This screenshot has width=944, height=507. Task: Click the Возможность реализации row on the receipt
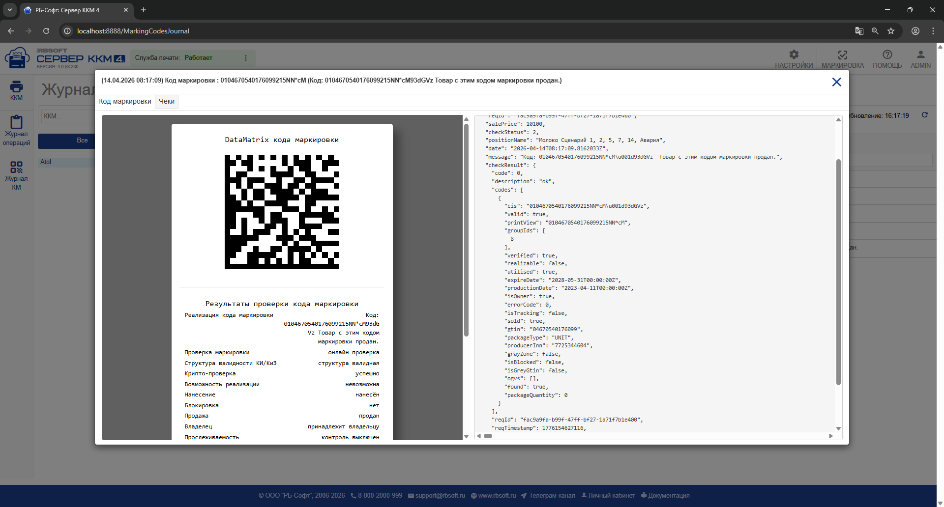[282, 384]
